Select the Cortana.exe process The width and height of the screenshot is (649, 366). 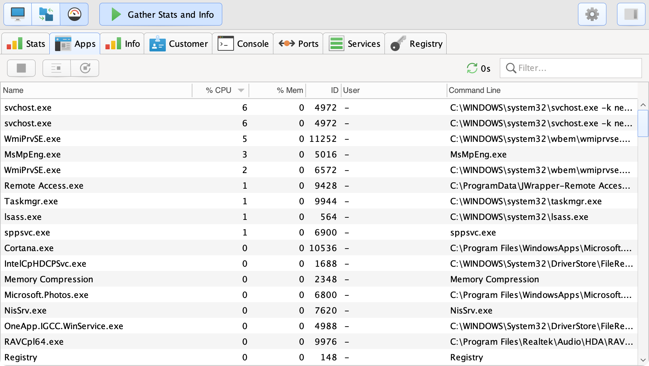[x=29, y=248]
